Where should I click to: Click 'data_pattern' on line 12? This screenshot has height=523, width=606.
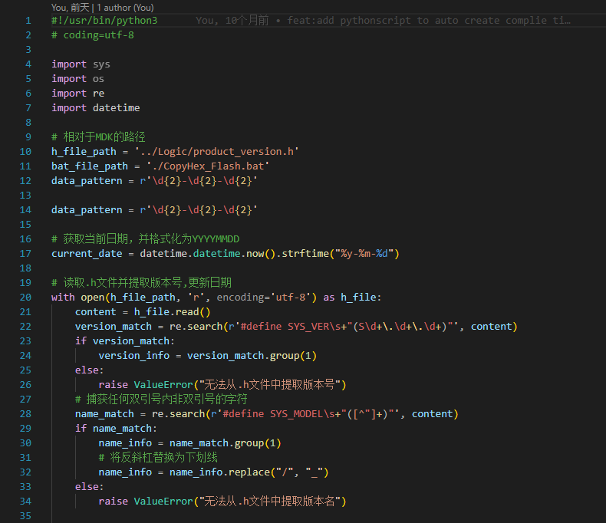(87, 181)
